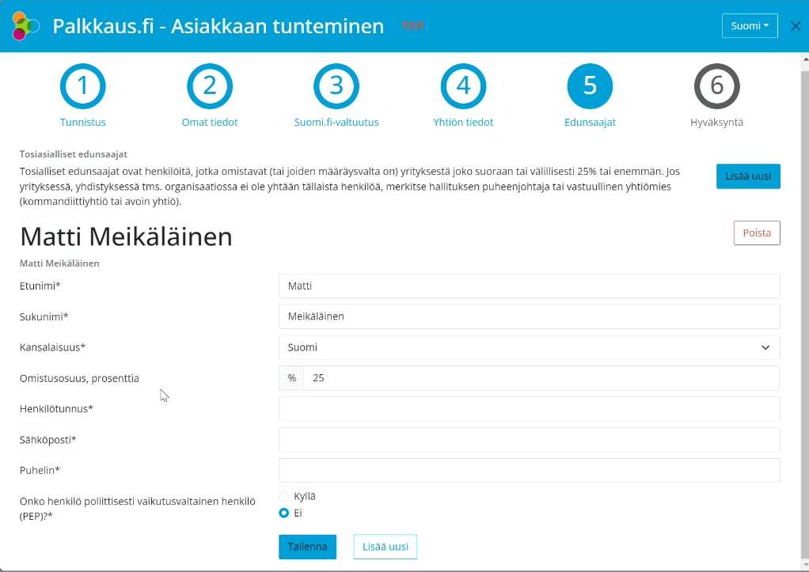The height and width of the screenshot is (572, 809).
Task: Click the outlined Lisää uusi button beside Tallenna
Action: (385, 547)
